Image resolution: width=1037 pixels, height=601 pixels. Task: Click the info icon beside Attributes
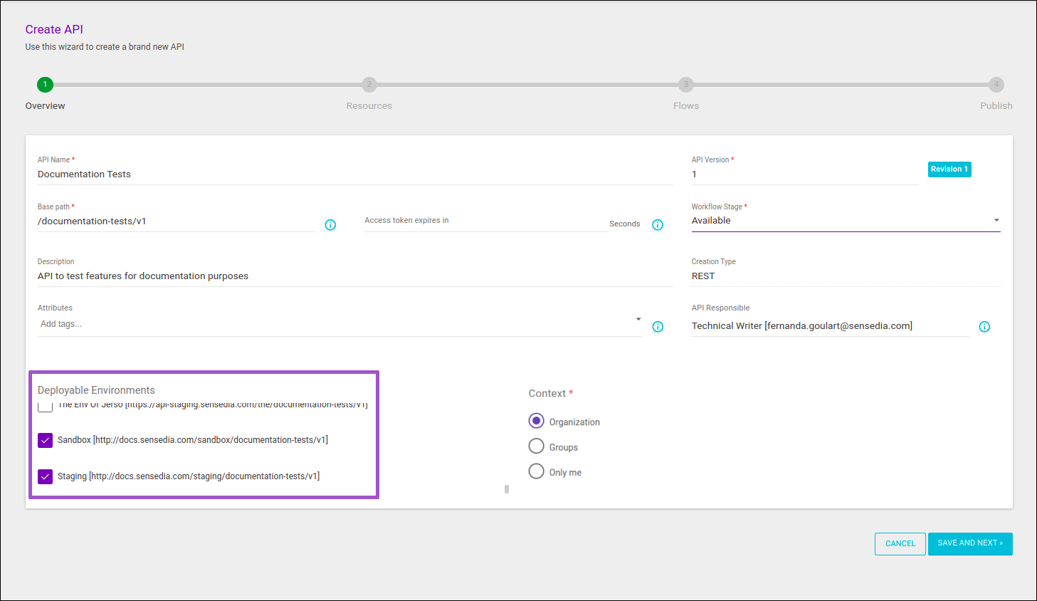[657, 326]
